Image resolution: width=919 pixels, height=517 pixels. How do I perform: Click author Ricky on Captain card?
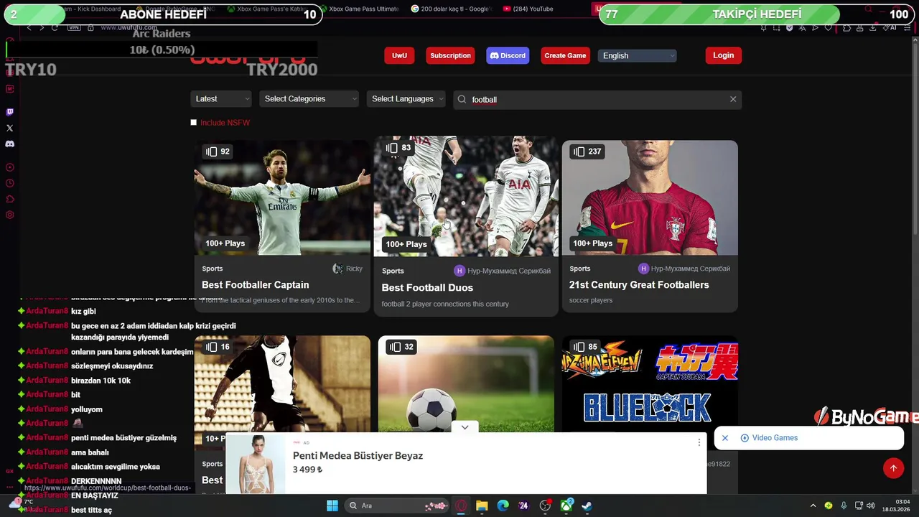tap(354, 269)
